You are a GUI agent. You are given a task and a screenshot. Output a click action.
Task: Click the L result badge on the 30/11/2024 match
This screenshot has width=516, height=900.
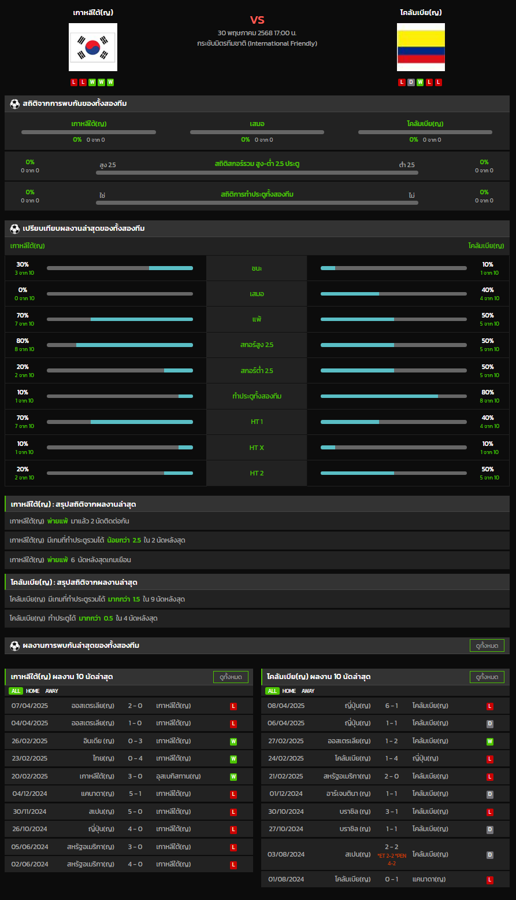tap(233, 812)
